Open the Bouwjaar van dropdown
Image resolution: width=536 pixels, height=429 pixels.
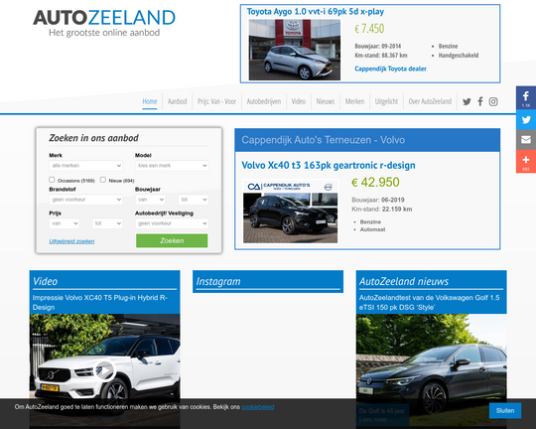(151, 200)
